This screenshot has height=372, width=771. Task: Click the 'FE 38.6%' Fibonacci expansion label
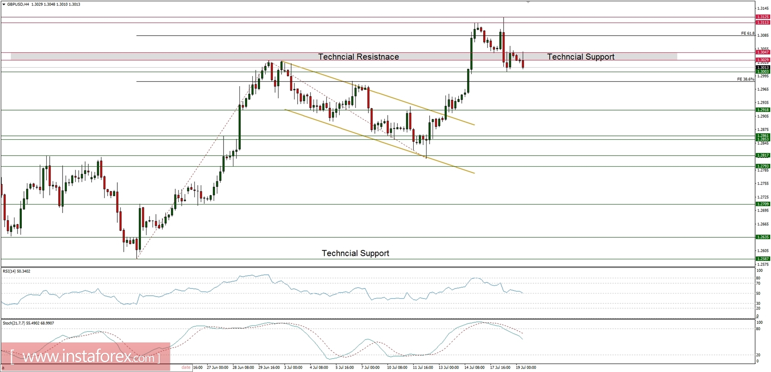click(x=746, y=79)
